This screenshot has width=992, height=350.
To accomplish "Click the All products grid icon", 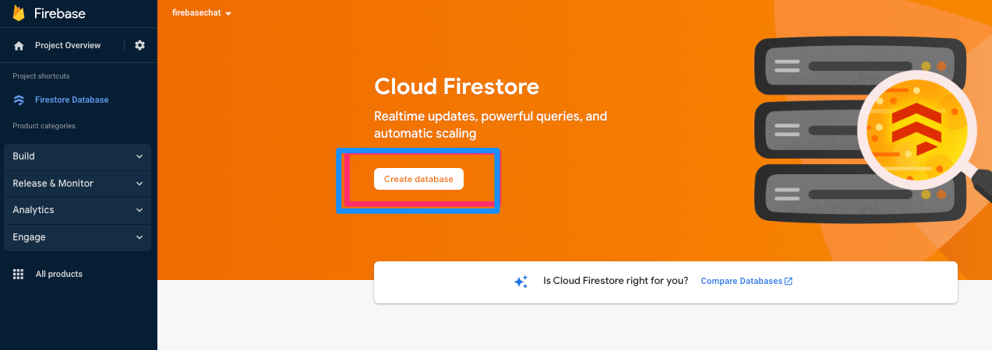I will click(x=19, y=274).
